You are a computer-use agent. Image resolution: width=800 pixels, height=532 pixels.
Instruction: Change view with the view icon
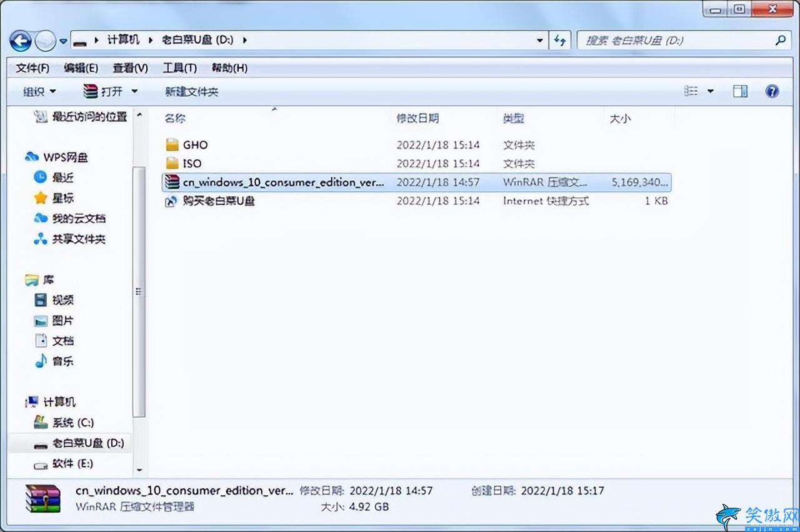pyautogui.click(x=691, y=92)
